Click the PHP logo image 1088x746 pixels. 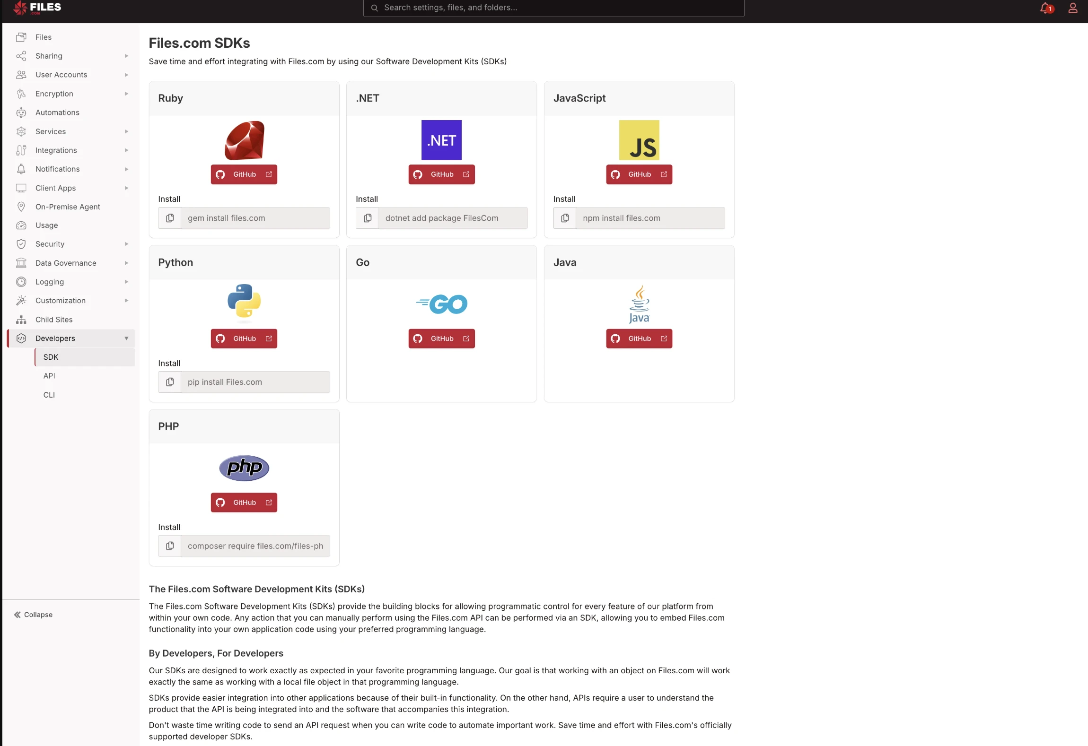click(244, 468)
